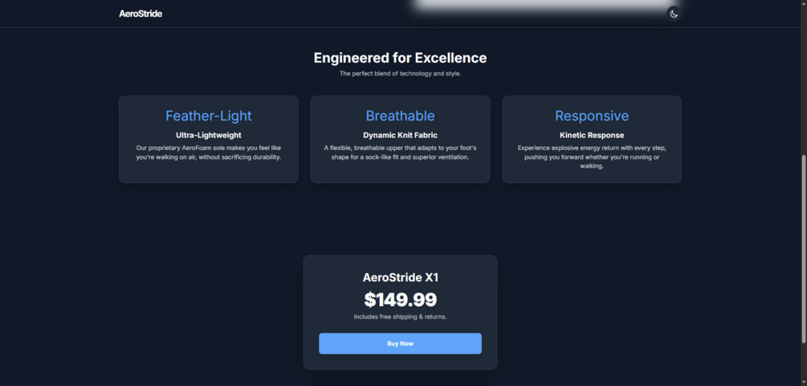The width and height of the screenshot is (807, 386).
Task: Select the Breathable feature heading
Action: pyautogui.click(x=400, y=116)
